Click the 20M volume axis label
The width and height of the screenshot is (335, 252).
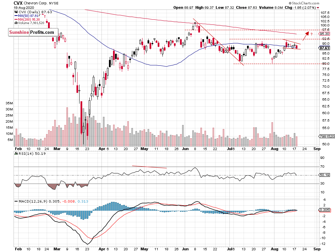[x=9, y=122]
